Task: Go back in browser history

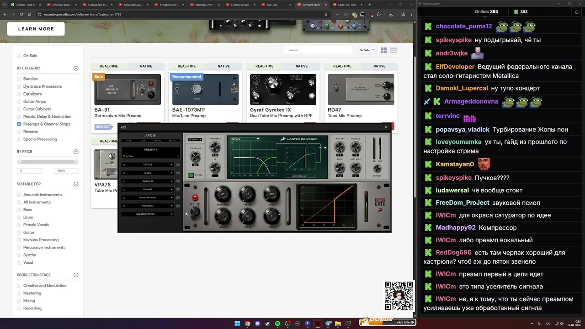Action: coord(5,14)
